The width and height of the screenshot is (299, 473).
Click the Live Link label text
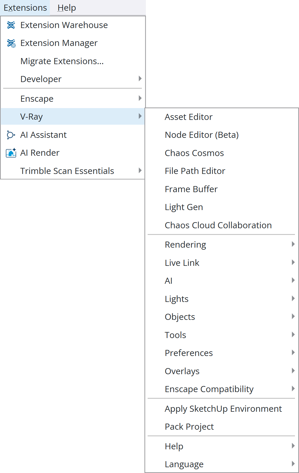point(182,263)
